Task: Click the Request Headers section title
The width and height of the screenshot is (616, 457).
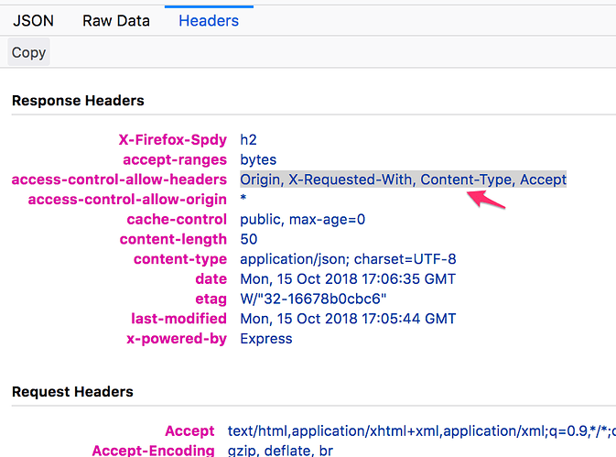Action: click(72, 391)
